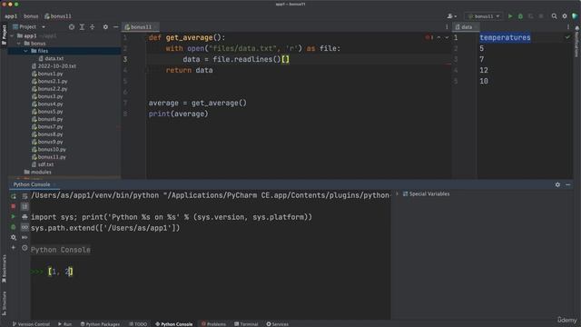Image resolution: width=581 pixels, height=327 pixels.
Task: Expand the Special Variables node
Action: (398, 193)
